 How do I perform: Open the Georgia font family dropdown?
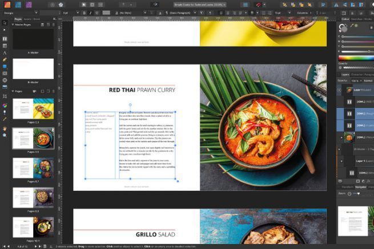21,13
